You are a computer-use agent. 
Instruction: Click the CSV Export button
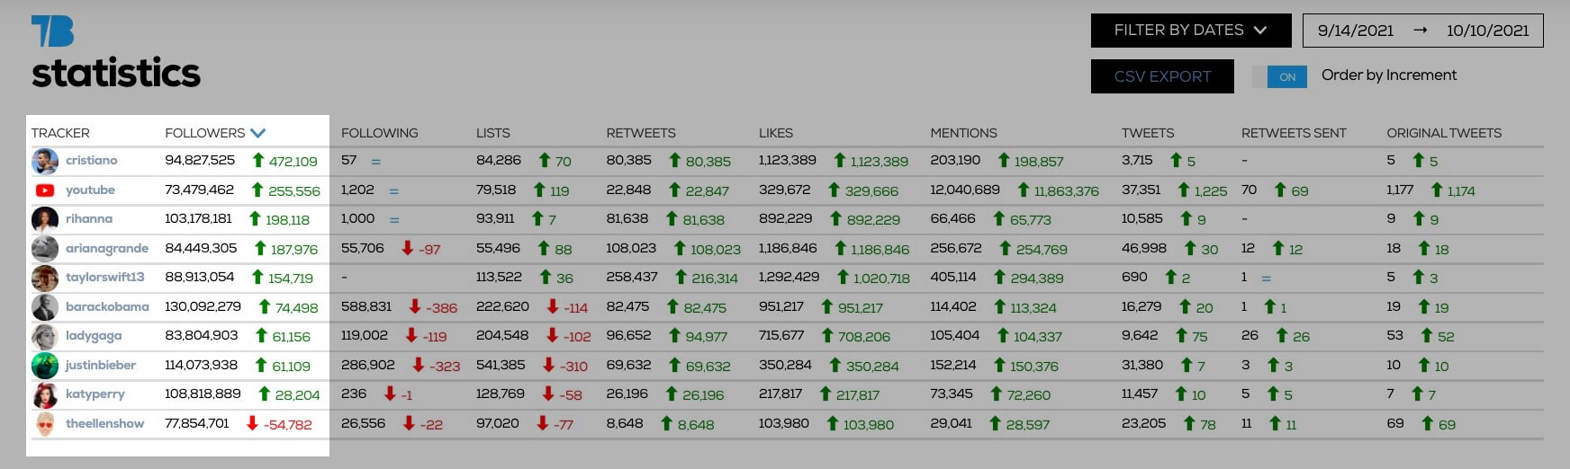click(1162, 76)
